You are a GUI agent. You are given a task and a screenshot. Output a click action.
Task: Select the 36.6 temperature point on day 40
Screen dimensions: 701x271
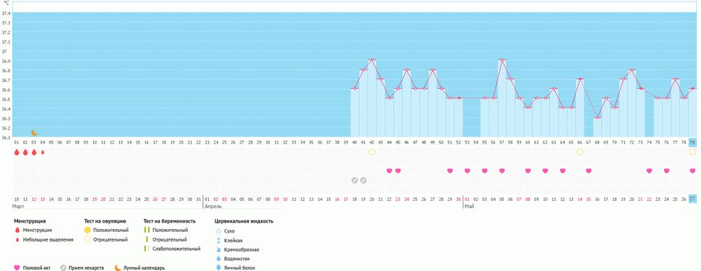[x=355, y=88]
